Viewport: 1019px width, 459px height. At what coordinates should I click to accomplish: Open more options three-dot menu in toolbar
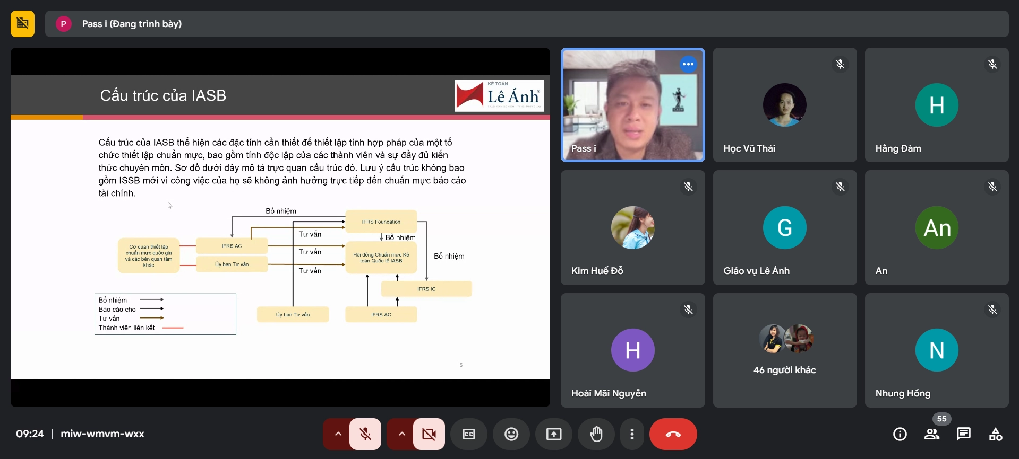[631, 434]
